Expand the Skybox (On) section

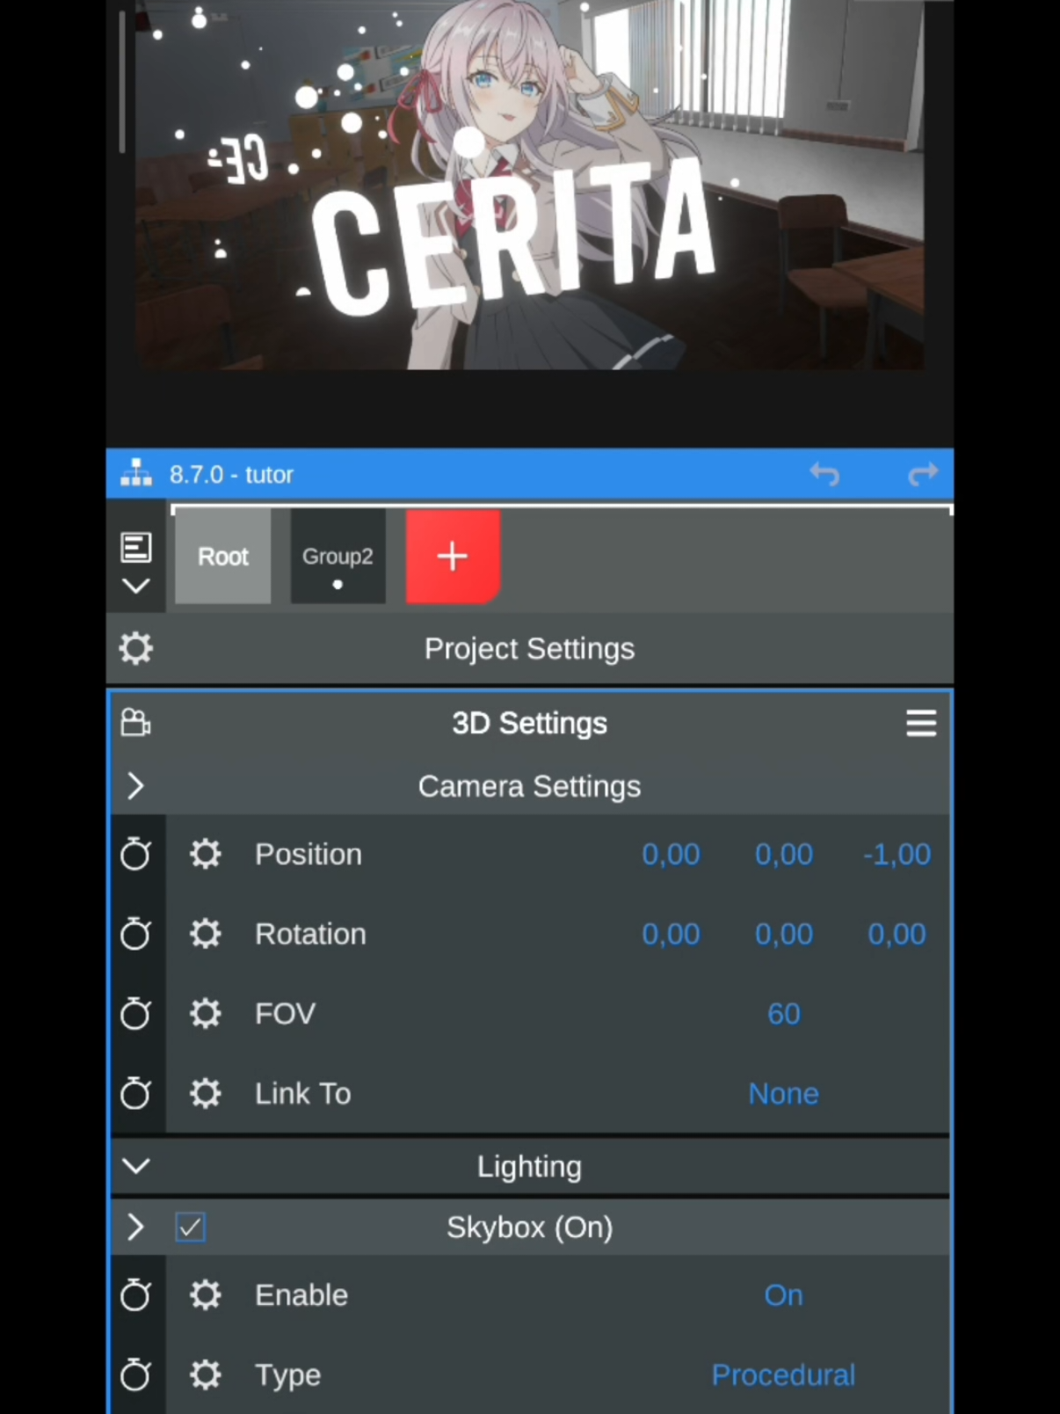coord(135,1227)
